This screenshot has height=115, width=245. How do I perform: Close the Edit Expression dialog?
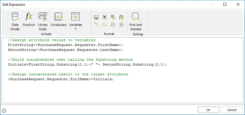(x=238, y=5)
